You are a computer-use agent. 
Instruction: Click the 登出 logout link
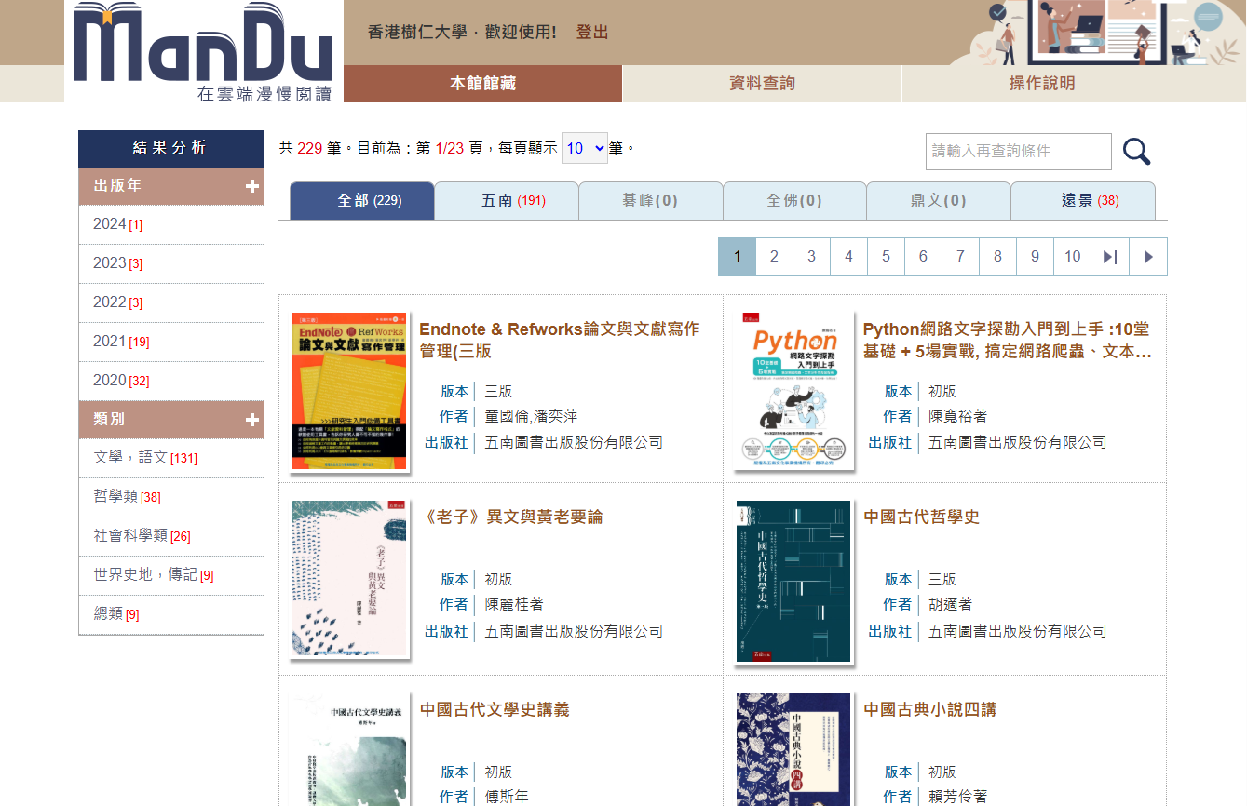591,33
